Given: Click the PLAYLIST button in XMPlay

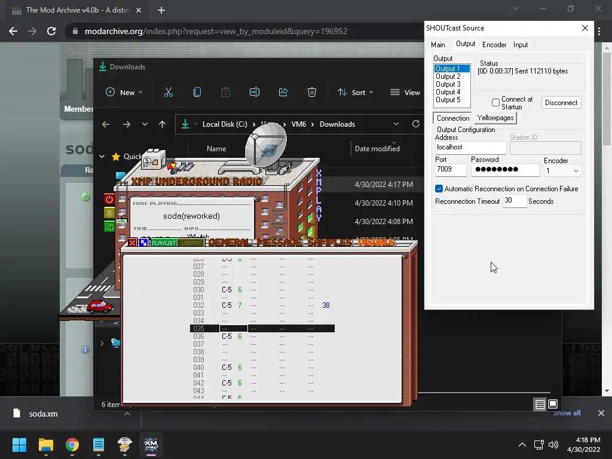Looking at the screenshot, I should click(164, 243).
